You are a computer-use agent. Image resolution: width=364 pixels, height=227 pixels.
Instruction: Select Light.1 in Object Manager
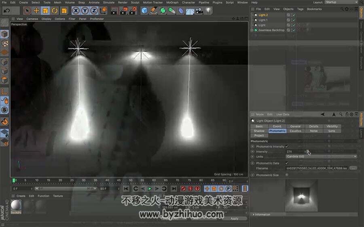pyautogui.click(x=263, y=20)
